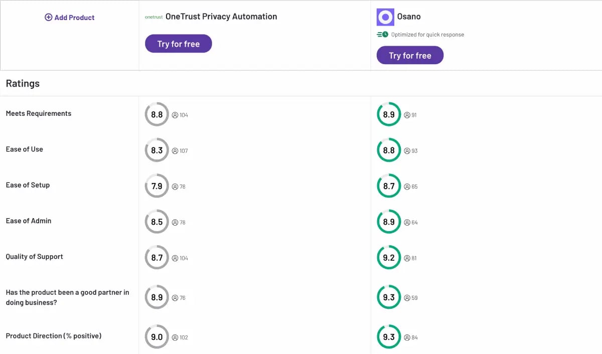Click Osano 9.2 Quality of Support circle

click(389, 258)
